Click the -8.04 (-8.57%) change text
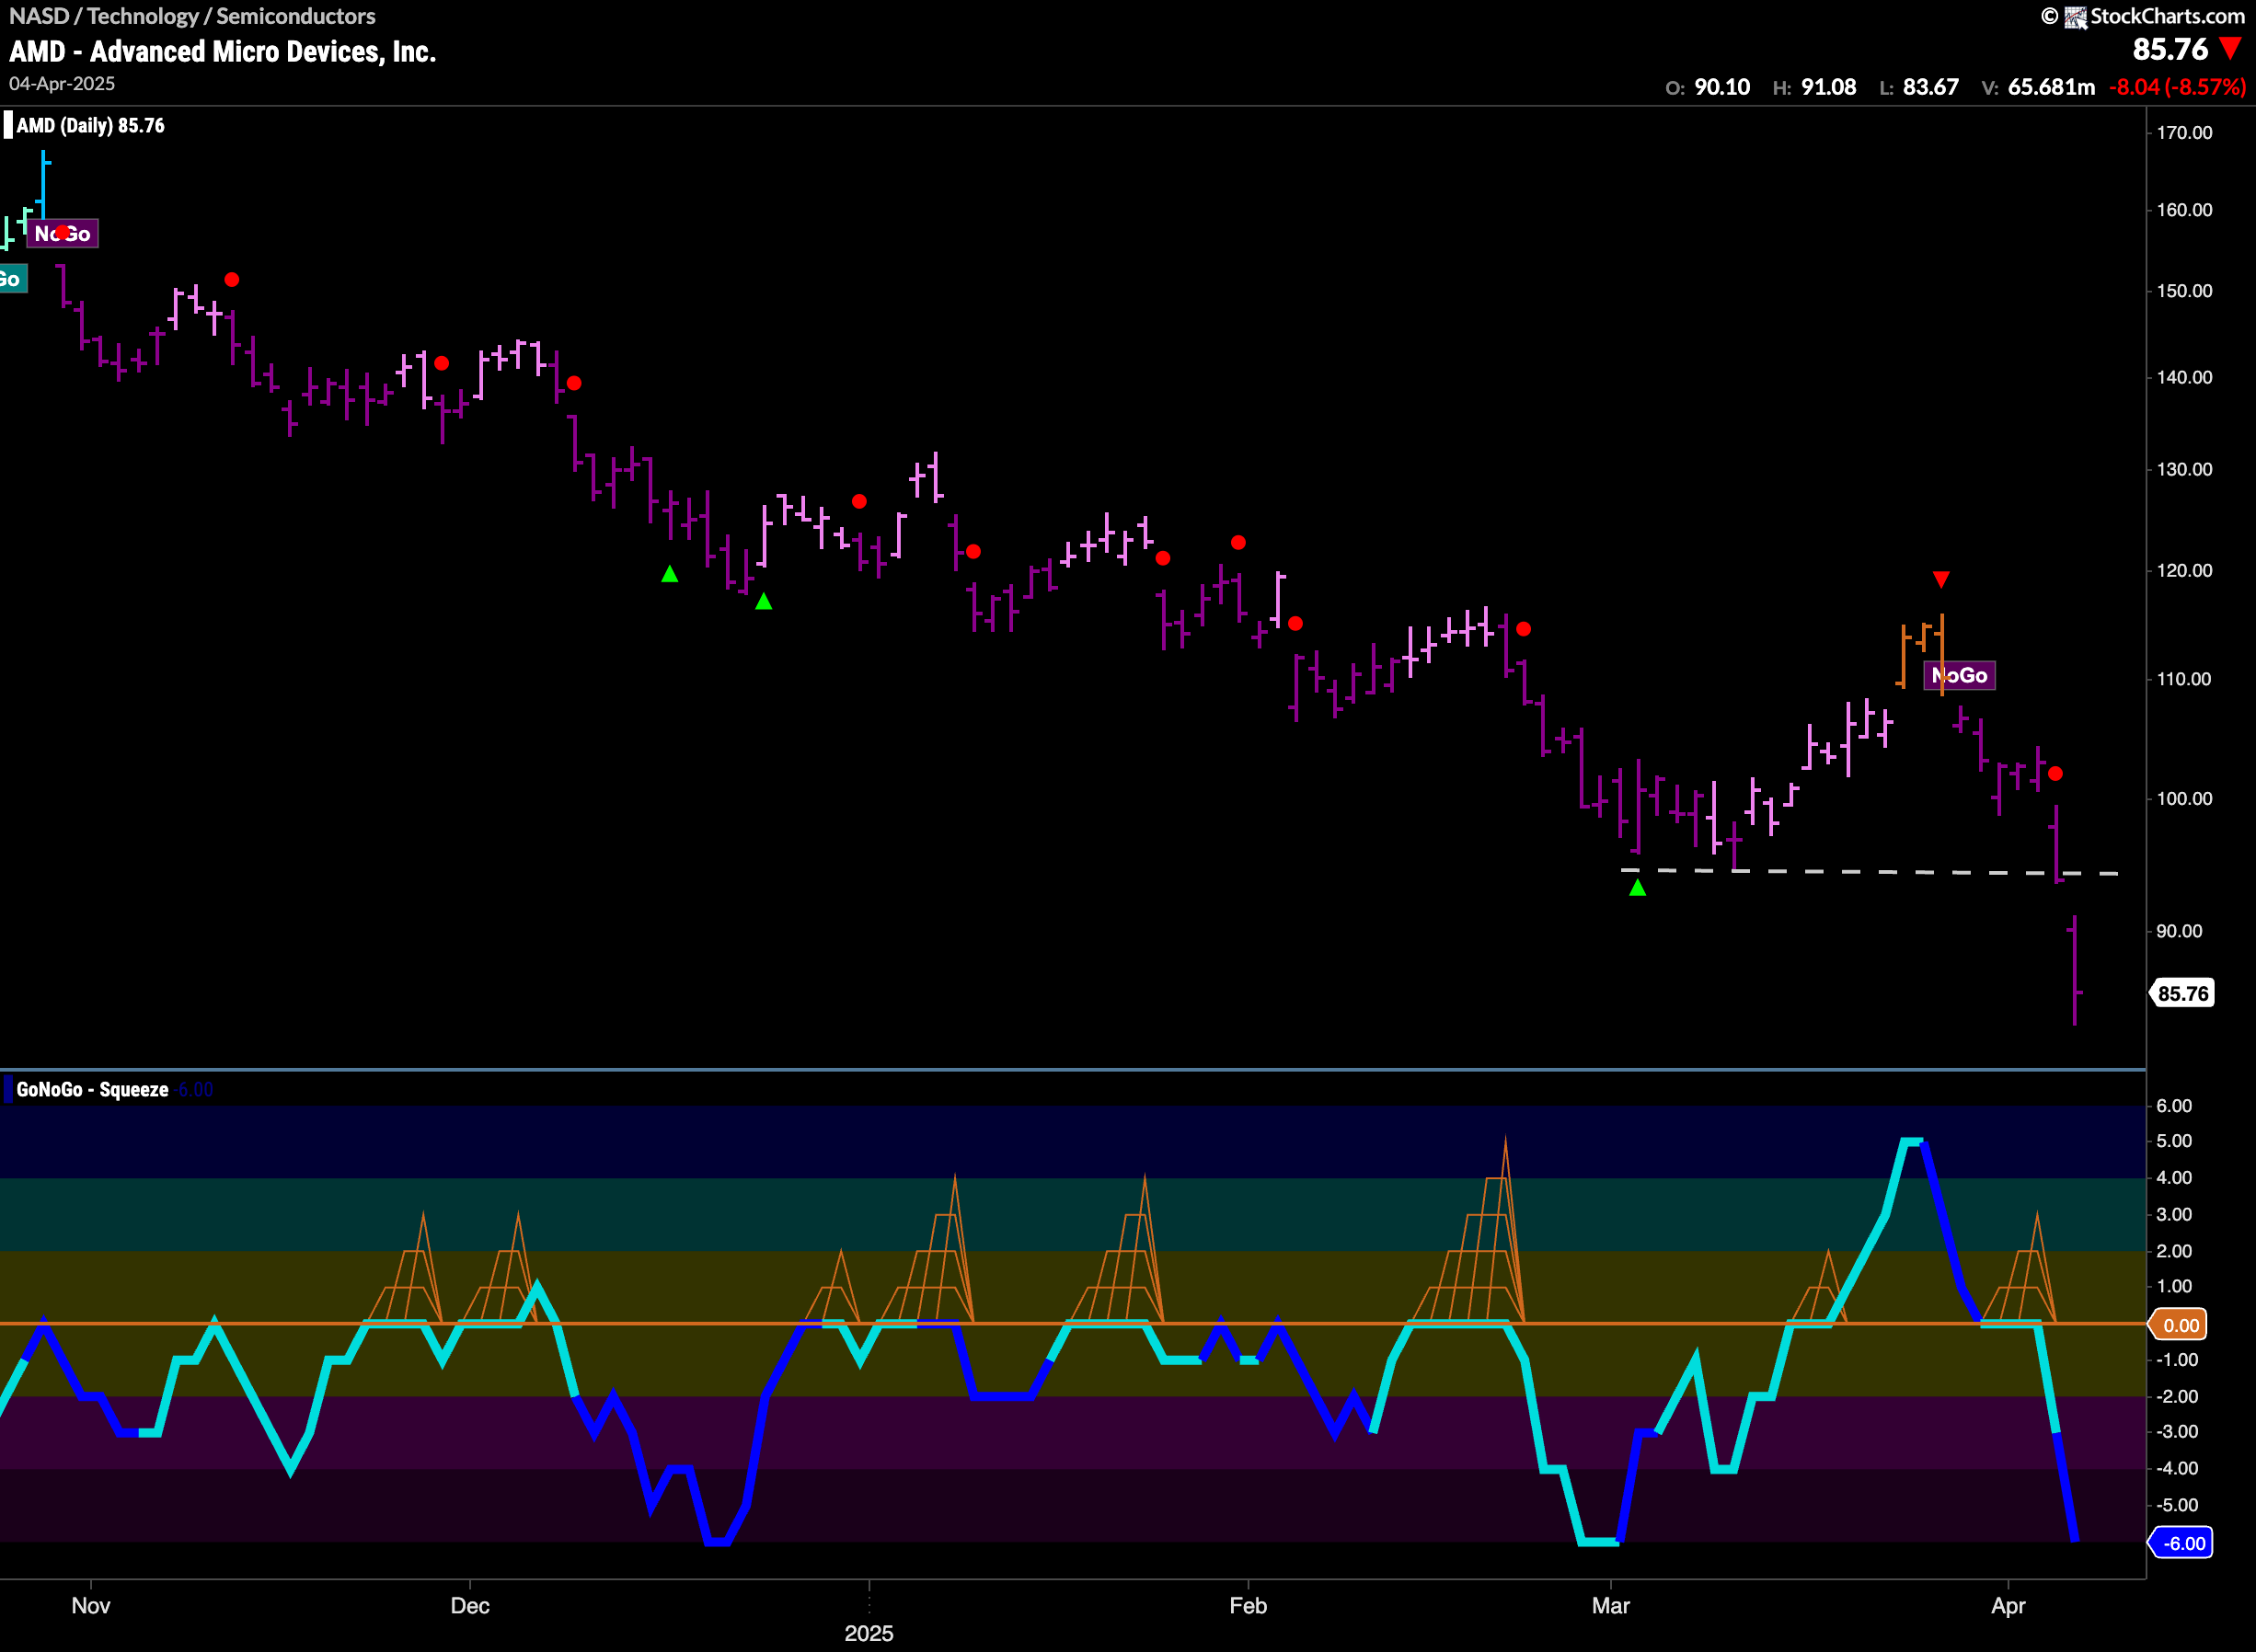Image resolution: width=2256 pixels, height=1652 pixels. (x=2177, y=87)
